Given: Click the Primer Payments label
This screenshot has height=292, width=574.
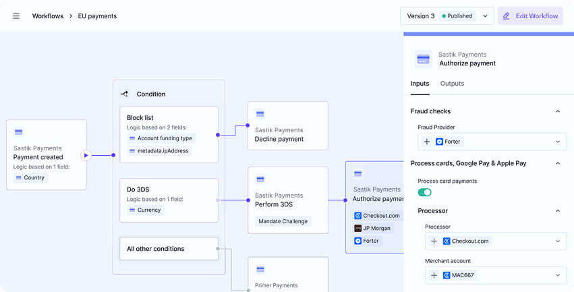Looking at the screenshot, I should (277, 285).
